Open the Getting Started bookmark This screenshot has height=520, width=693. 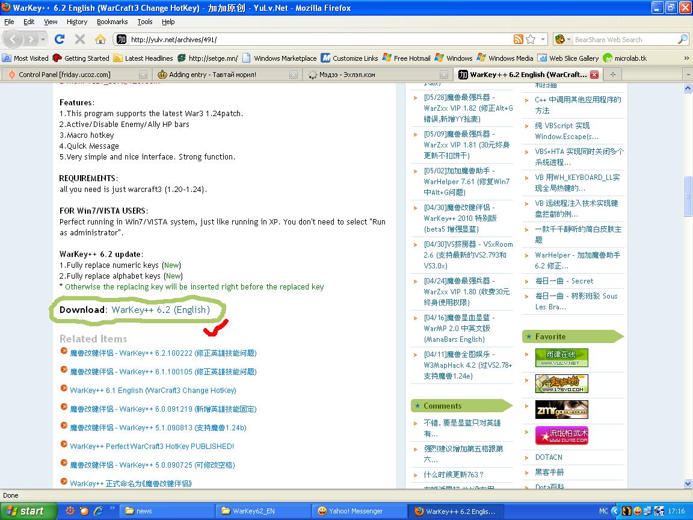point(81,58)
